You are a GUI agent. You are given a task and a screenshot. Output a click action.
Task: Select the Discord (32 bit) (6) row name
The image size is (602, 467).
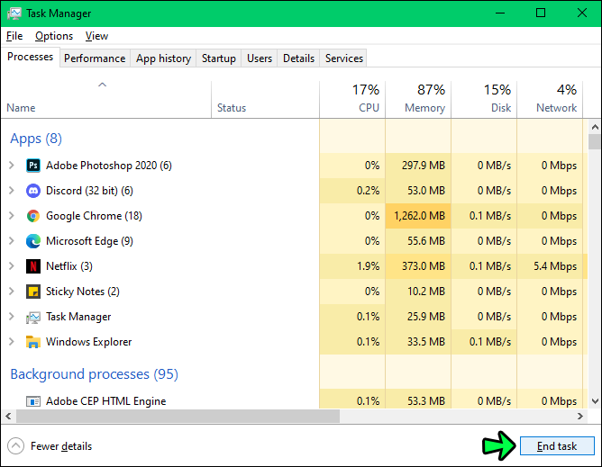[x=89, y=191]
